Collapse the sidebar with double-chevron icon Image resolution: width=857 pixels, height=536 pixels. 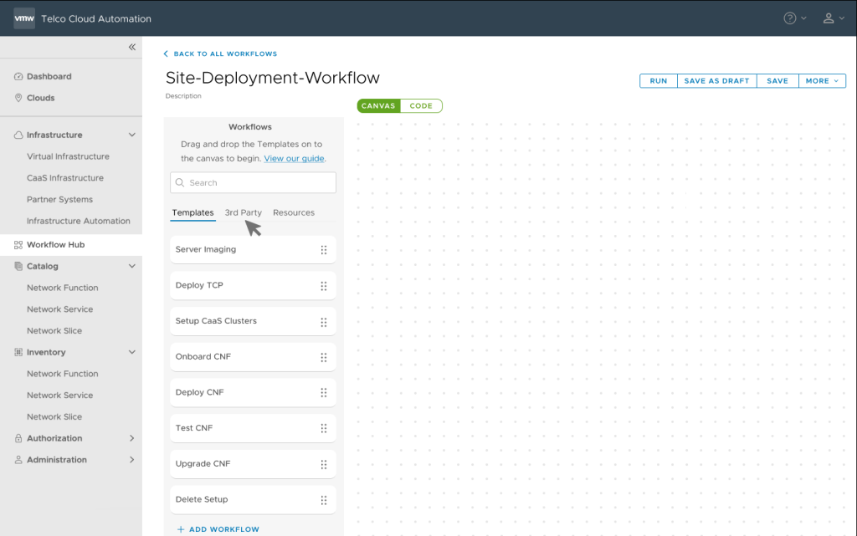point(131,47)
